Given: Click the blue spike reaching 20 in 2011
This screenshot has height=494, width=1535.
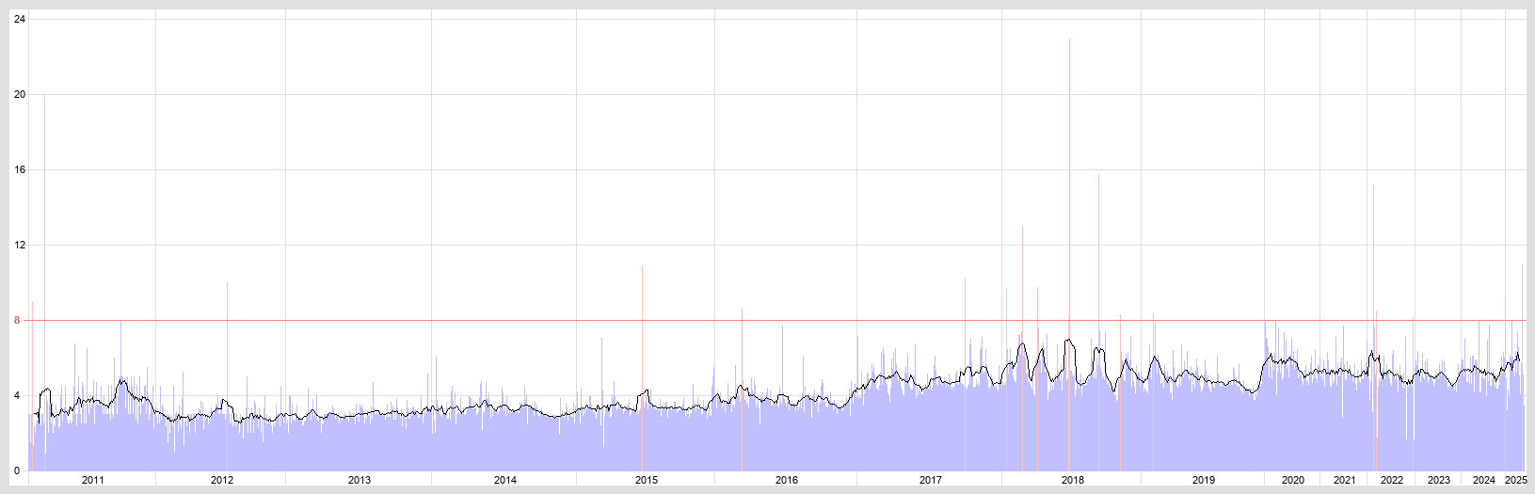Looking at the screenshot, I should click(x=44, y=282).
